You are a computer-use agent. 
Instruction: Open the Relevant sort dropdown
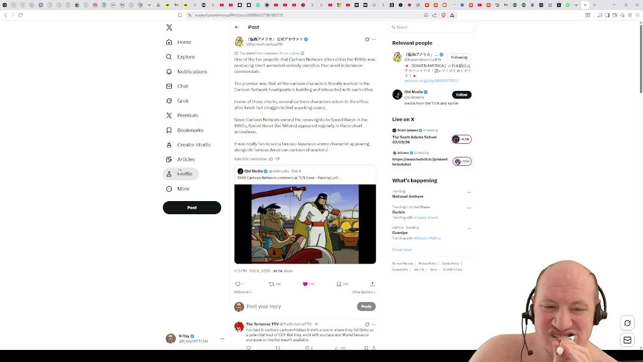(x=243, y=292)
